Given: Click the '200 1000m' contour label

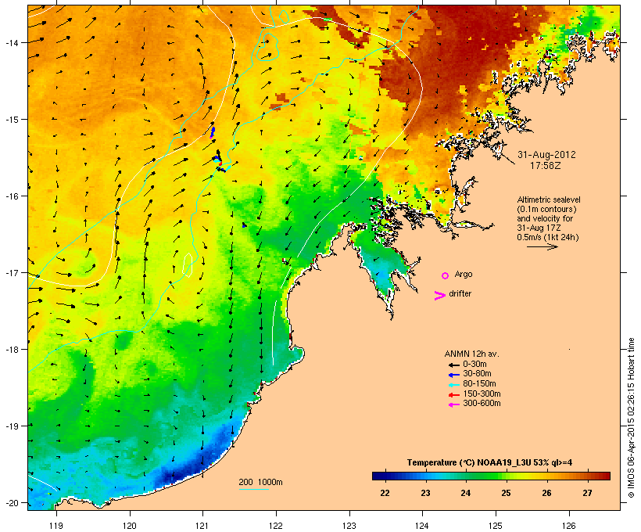Looking at the screenshot, I should click(260, 482).
